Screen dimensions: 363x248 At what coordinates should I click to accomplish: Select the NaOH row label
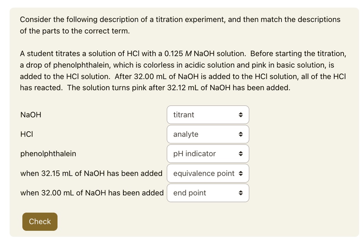[30, 115]
